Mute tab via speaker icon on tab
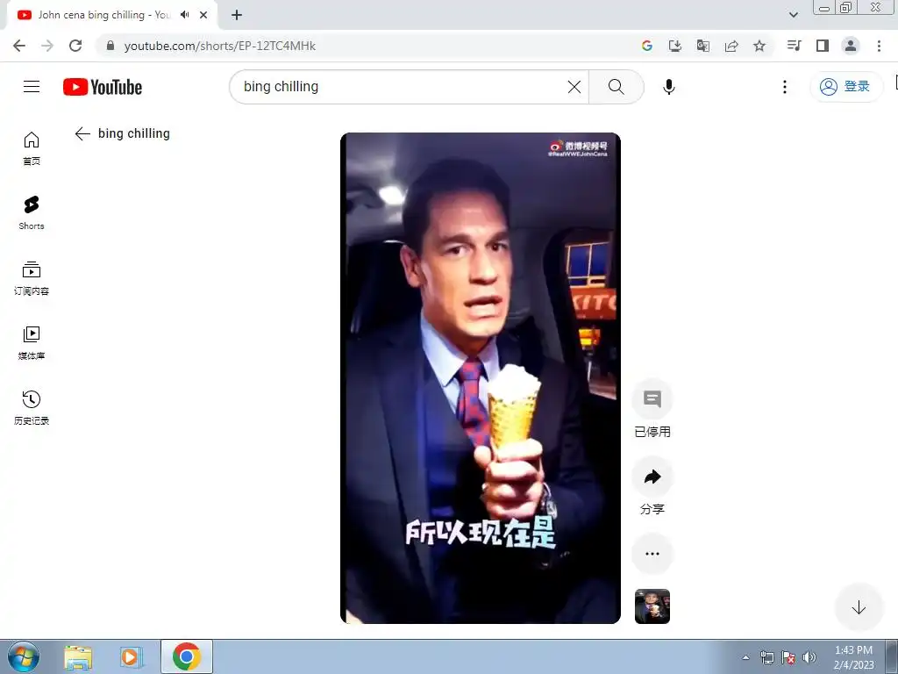 (184, 15)
